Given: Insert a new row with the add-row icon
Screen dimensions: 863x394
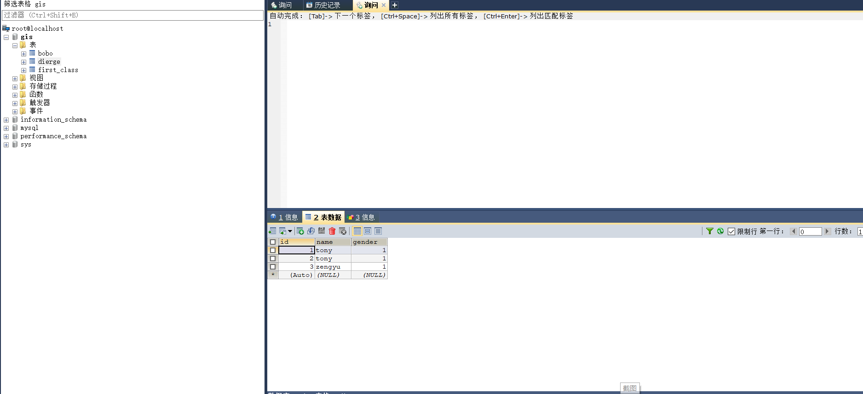Looking at the screenshot, I should pos(300,231).
